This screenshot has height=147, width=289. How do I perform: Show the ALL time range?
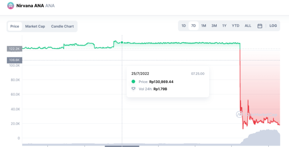[248, 26]
